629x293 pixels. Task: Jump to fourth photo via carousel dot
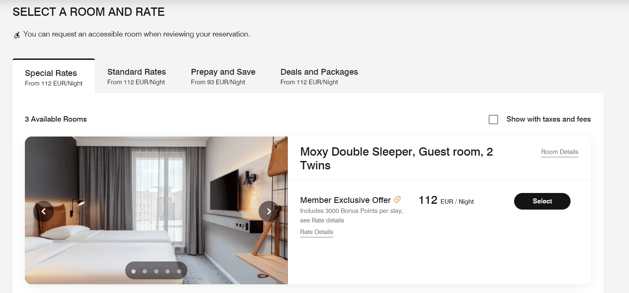[x=168, y=271]
